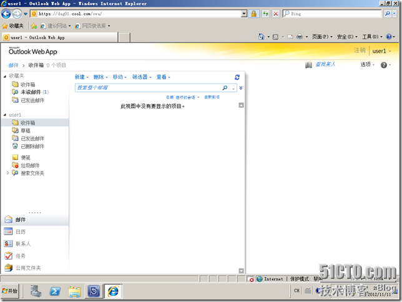
Task: Click the security lock icon in address bar
Action: 254,14
